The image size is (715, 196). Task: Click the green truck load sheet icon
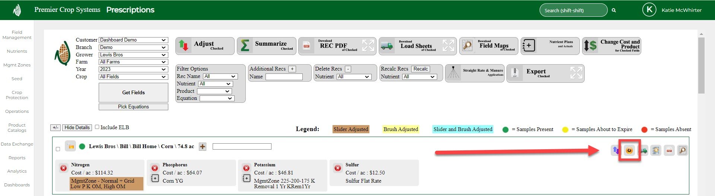[x=643, y=150]
